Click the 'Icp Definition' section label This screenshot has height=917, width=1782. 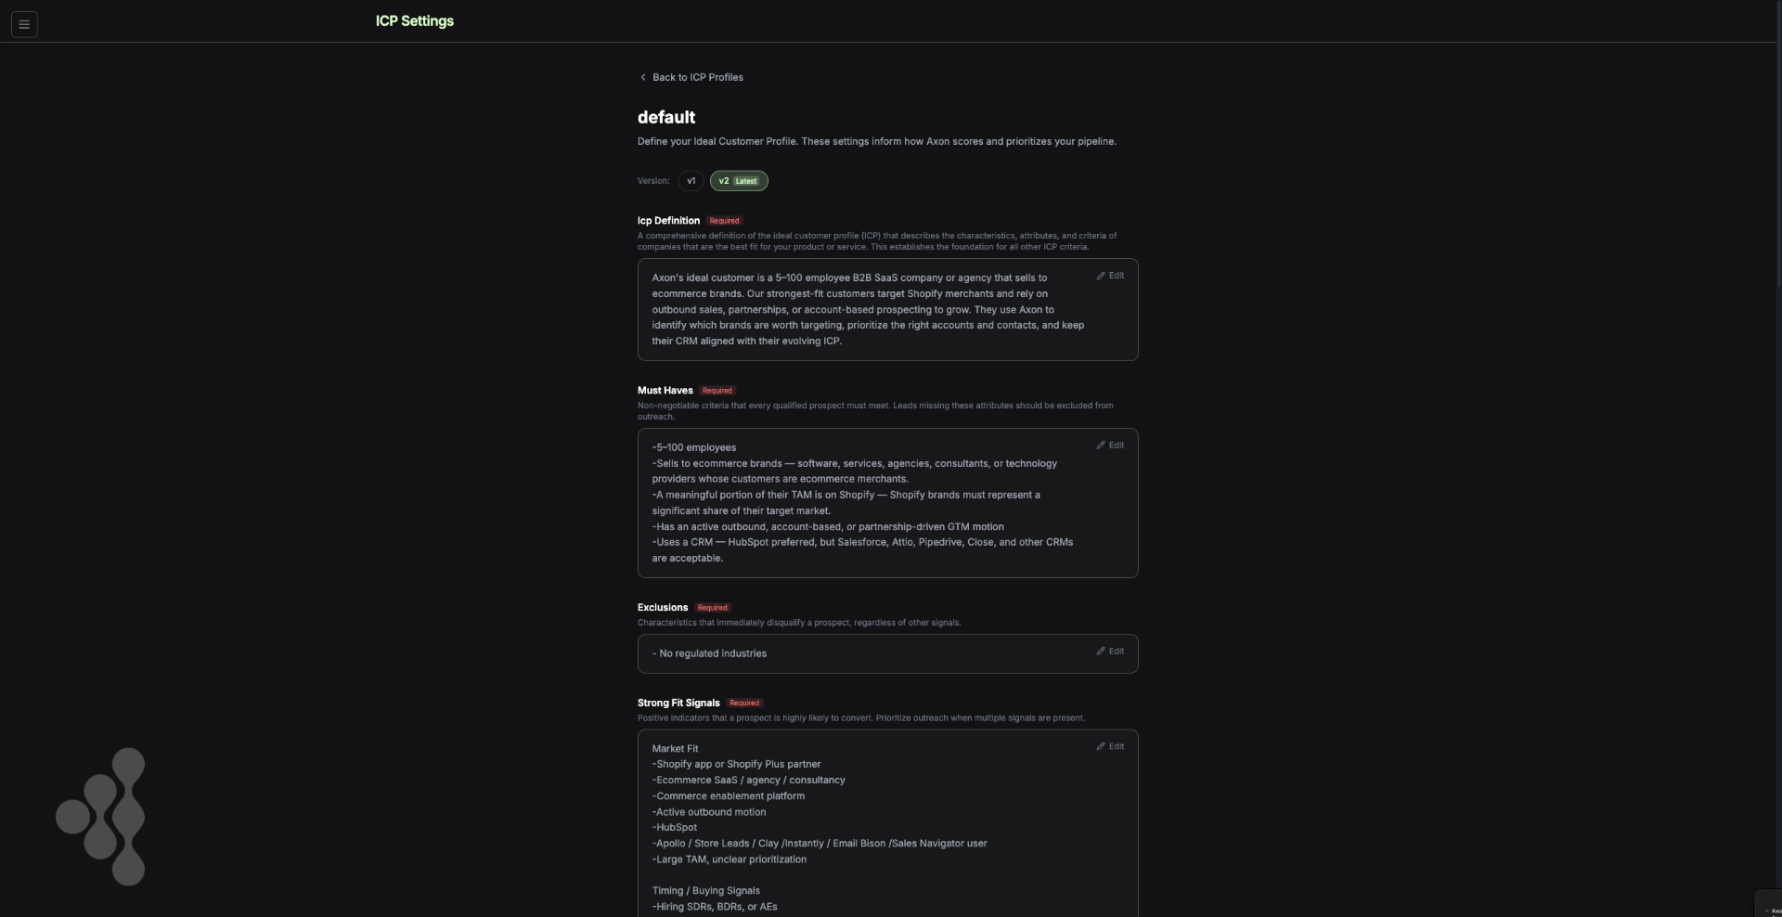pyautogui.click(x=668, y=221)
